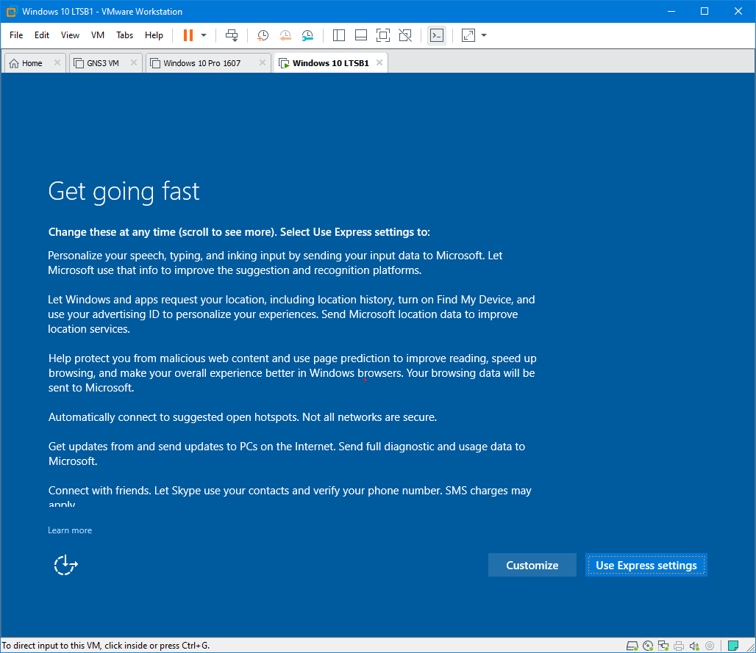This screenshot has width=756, height=653.
Task: Open the power options dropdown next to Pause
Action: tap(204, 35)
